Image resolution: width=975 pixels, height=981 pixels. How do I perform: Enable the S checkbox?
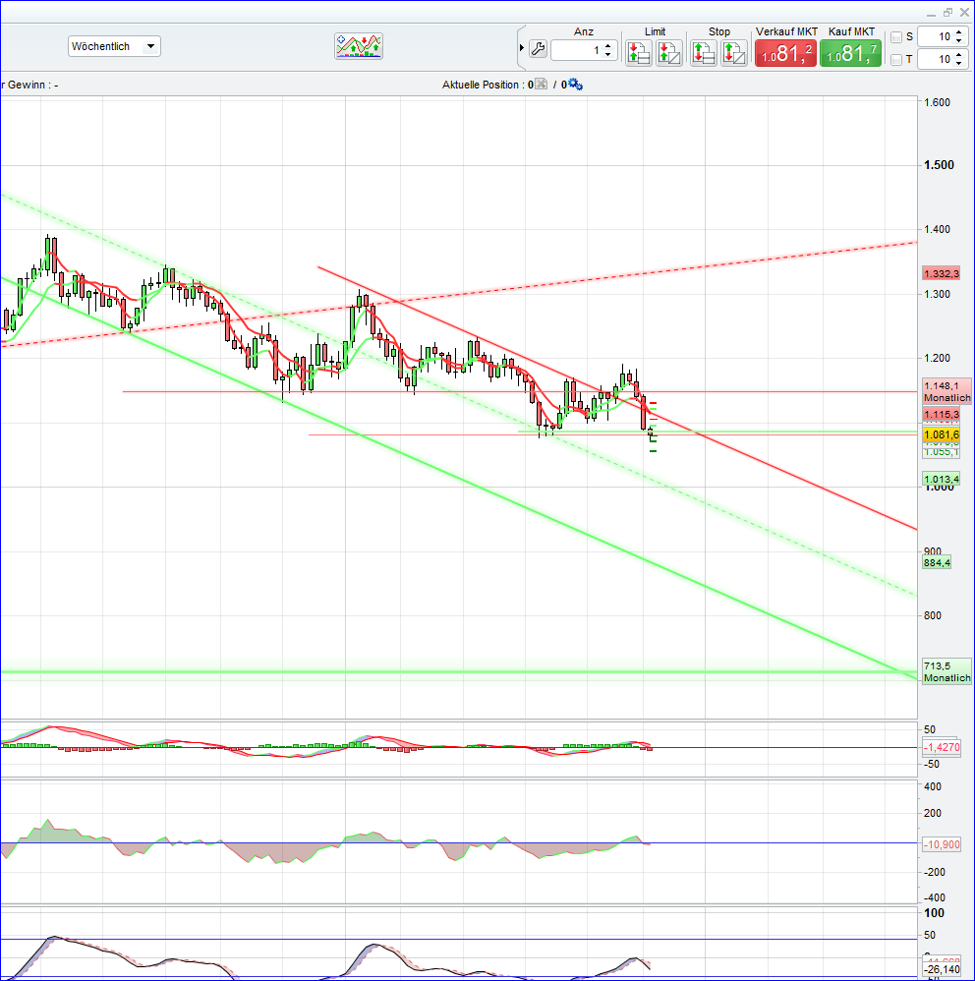[896, 36]
